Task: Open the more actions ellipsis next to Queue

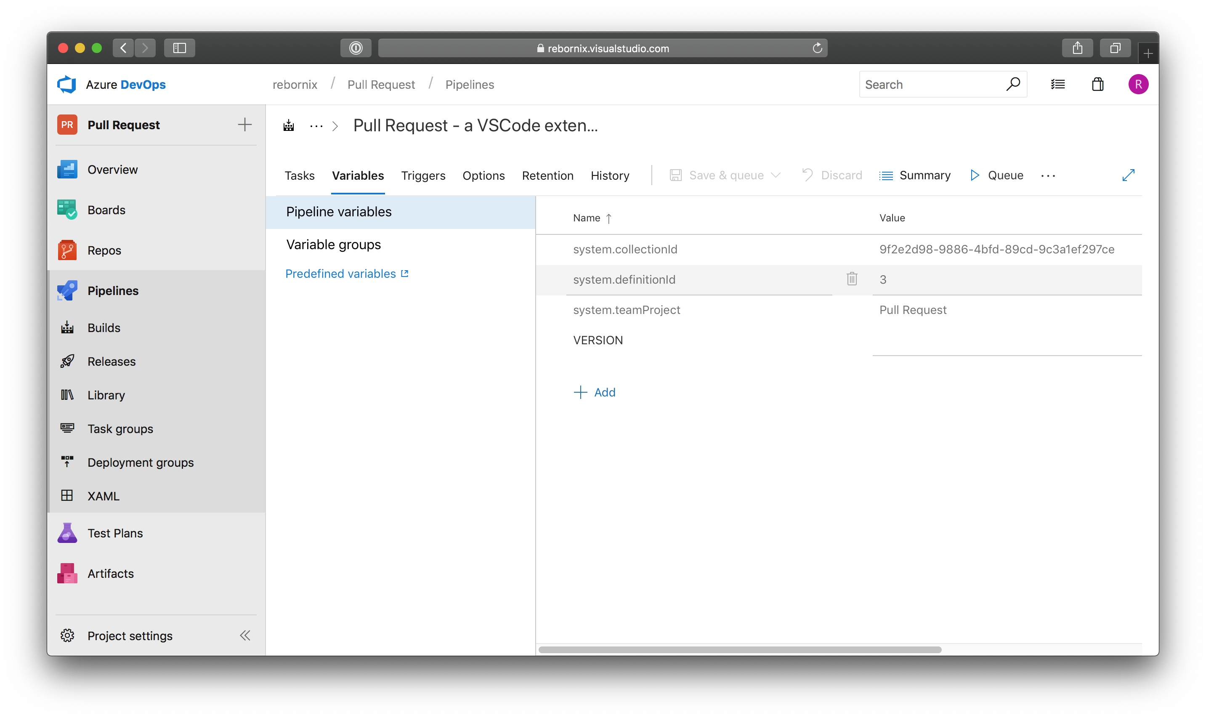Action: (1048, 176)
